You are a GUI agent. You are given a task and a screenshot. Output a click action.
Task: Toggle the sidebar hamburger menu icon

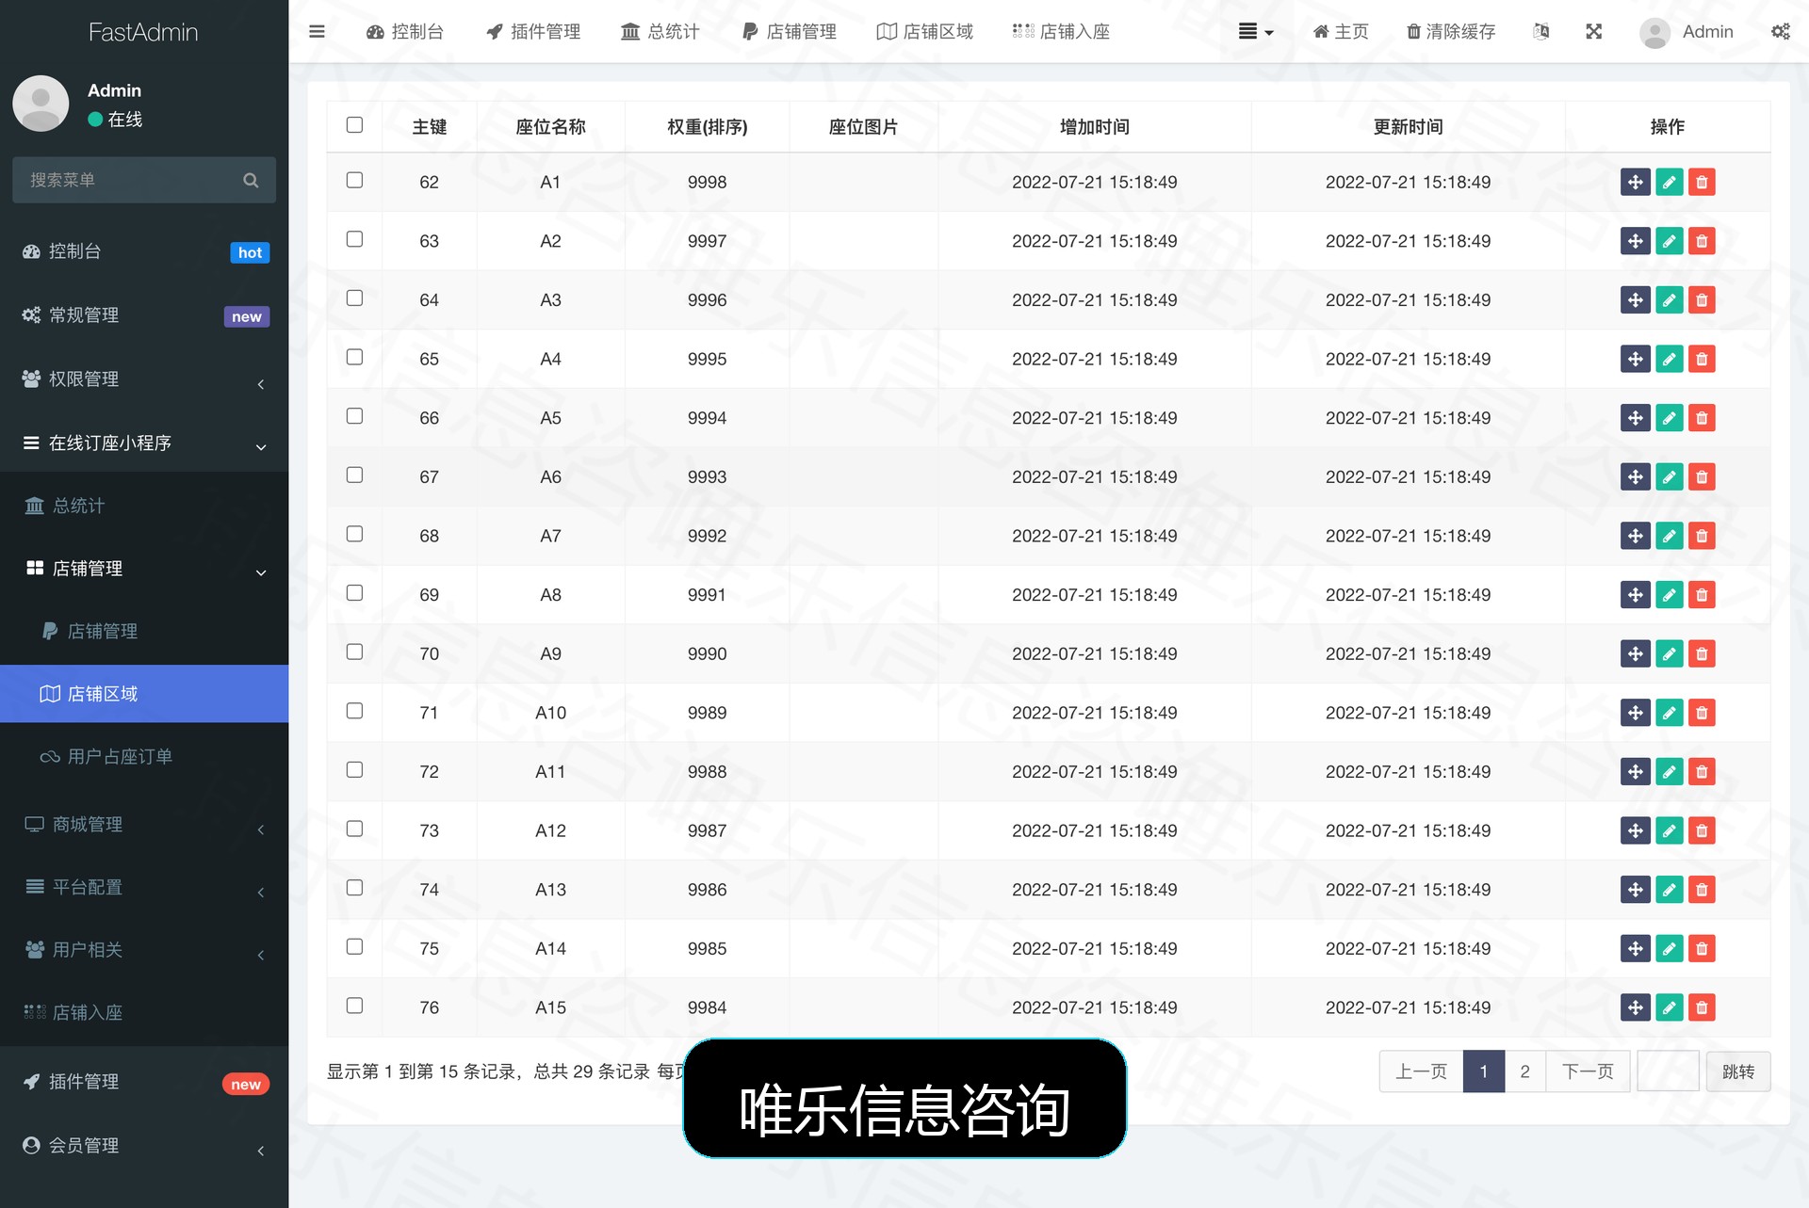317,31
